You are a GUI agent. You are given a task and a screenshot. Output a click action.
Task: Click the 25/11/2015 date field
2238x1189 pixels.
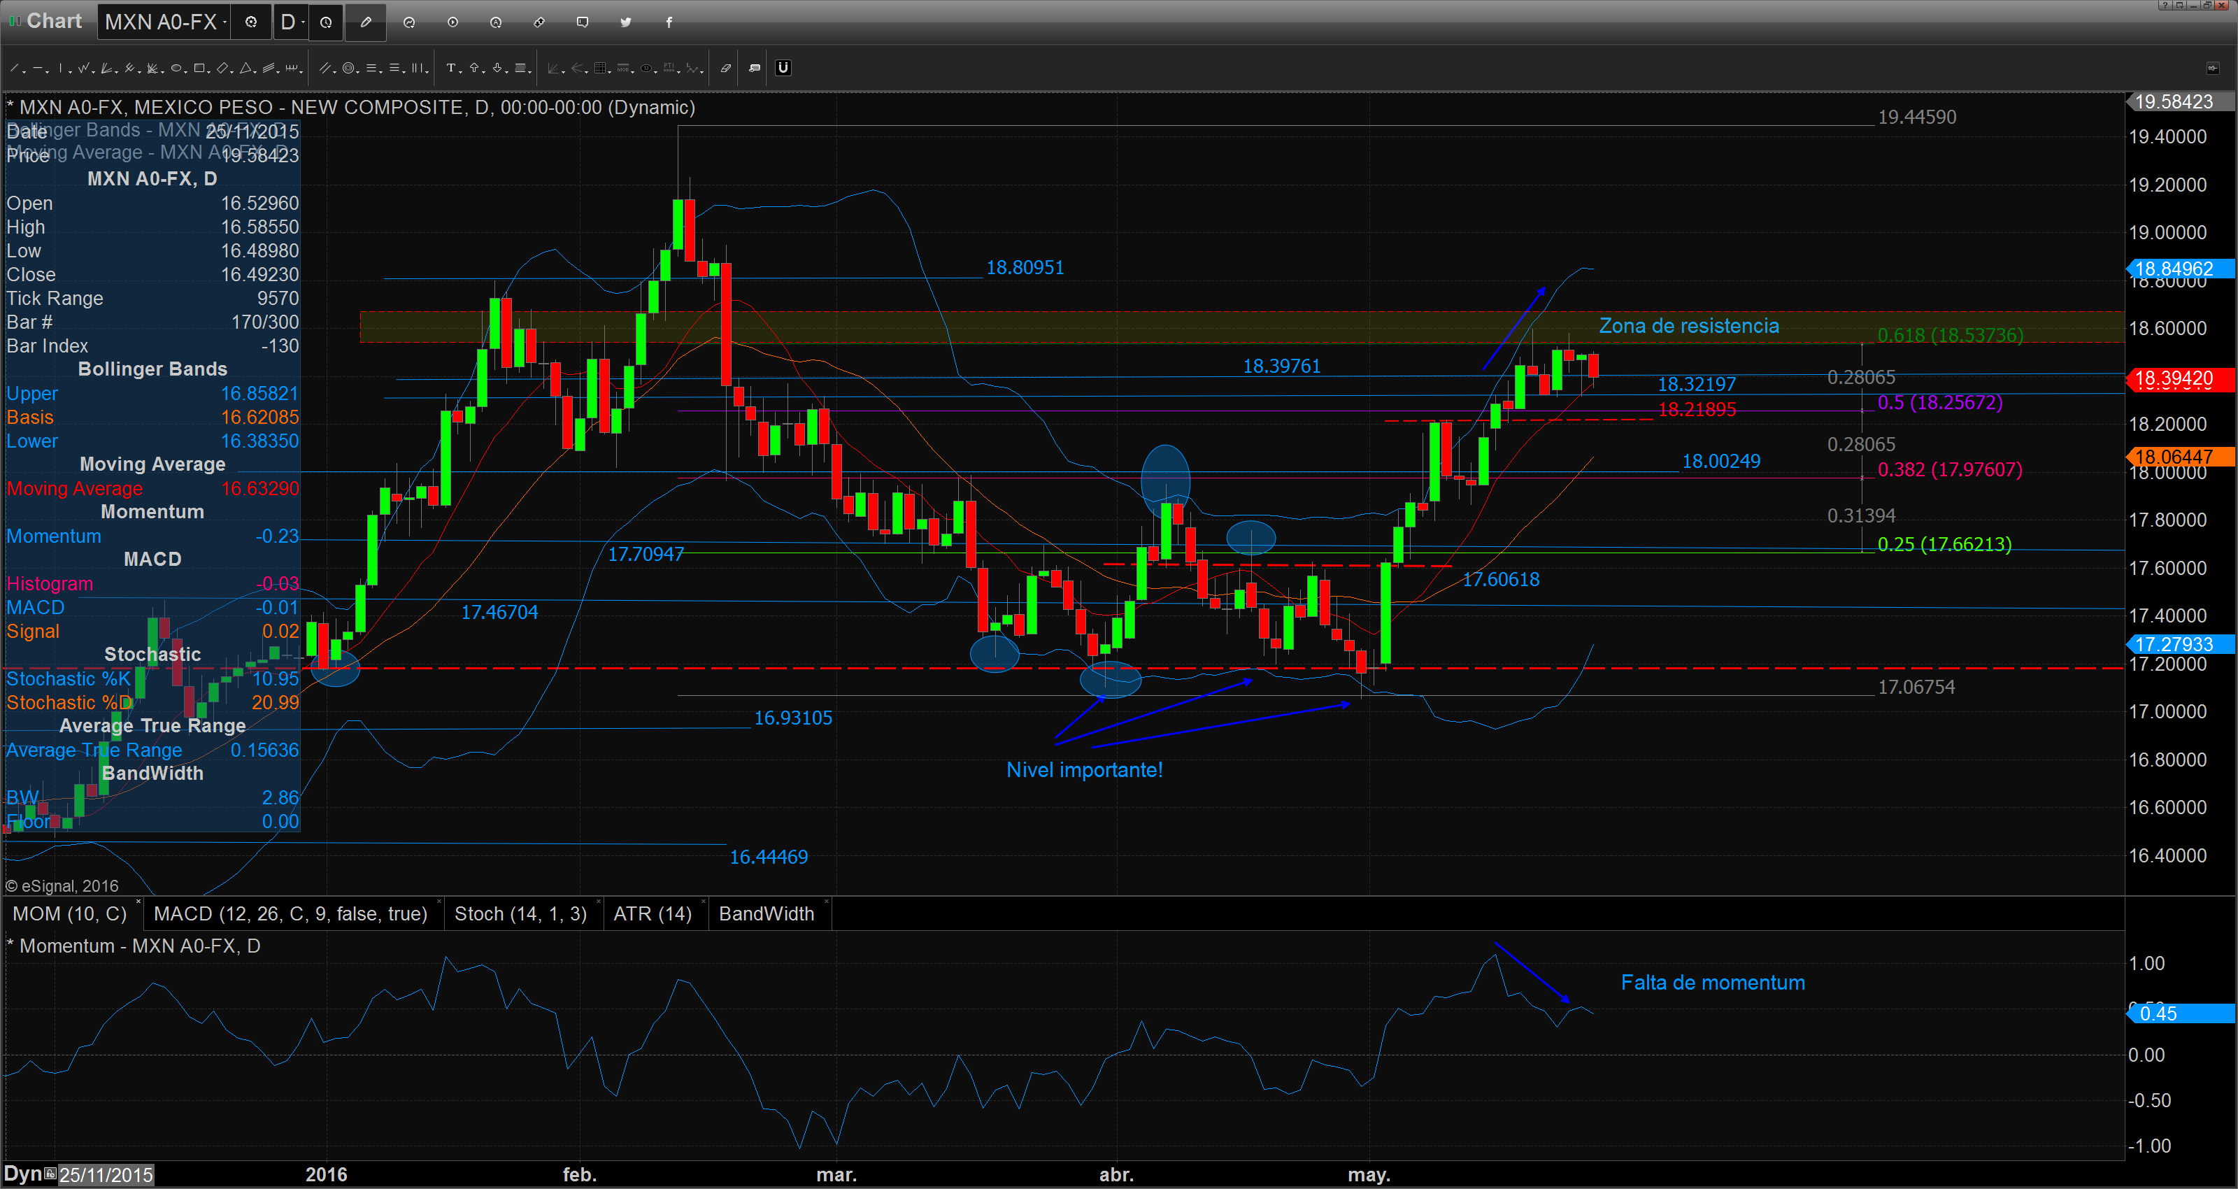tap(106, 1175)
